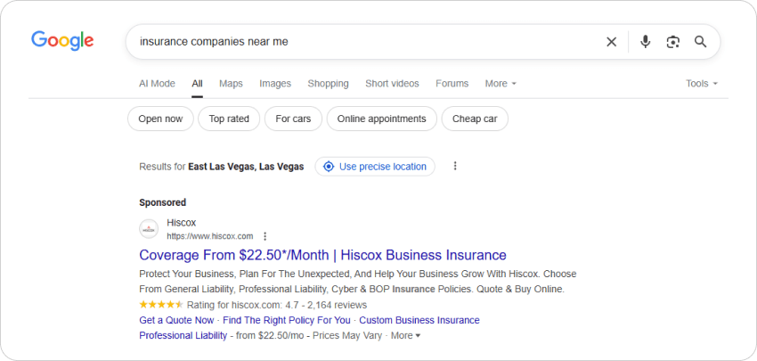Toggle the Open now filter chip
This screenshot has width=757, height=361.
(160, 119)
